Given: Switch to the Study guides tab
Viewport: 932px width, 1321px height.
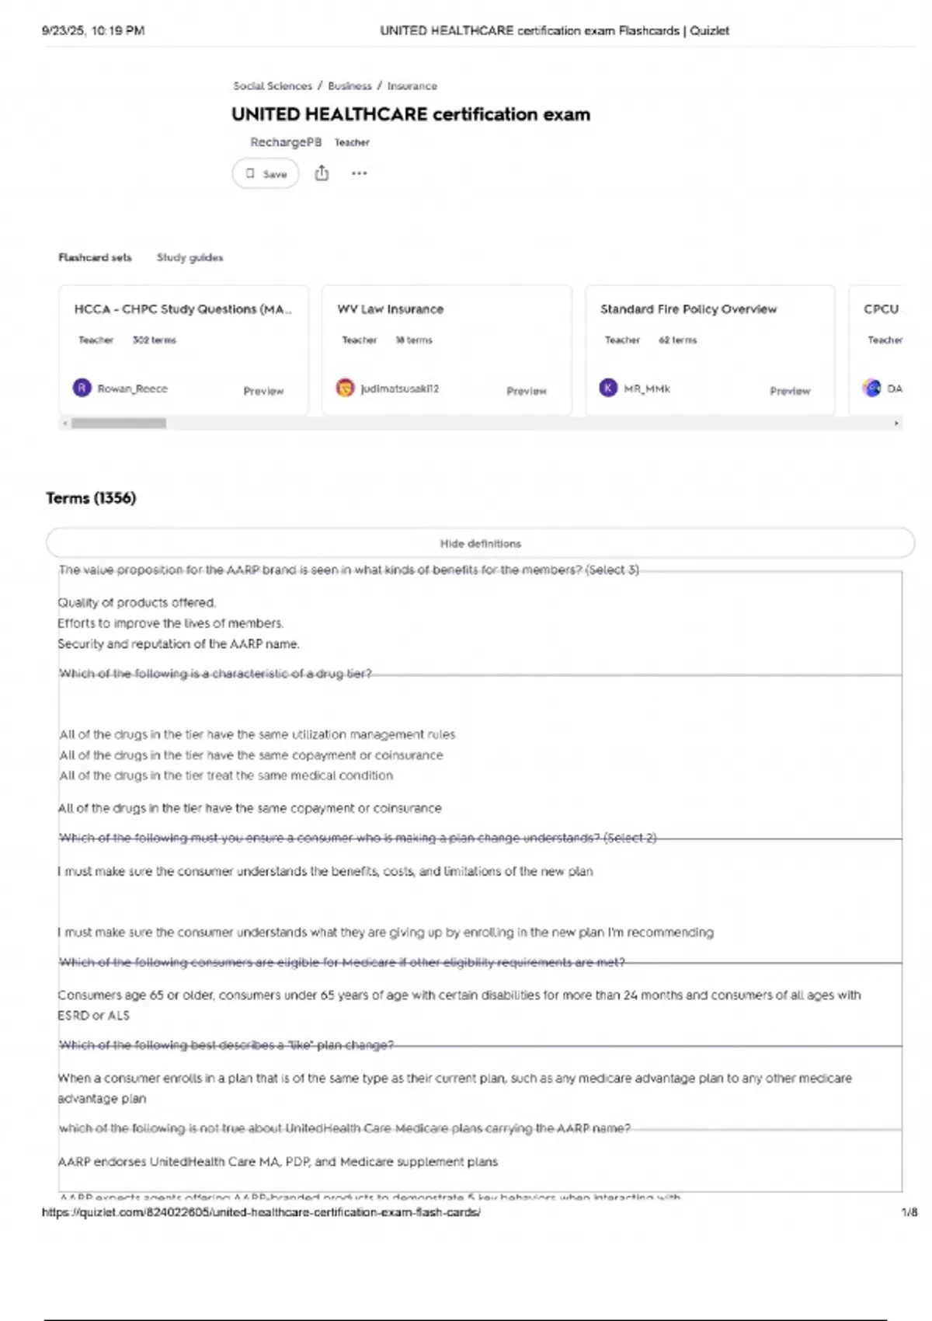Looking at the screenshot, I should [190, 257].
